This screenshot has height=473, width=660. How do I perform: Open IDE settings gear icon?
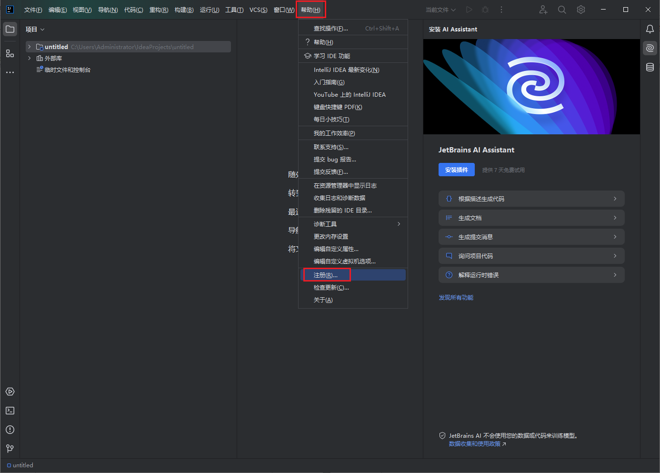coord(581,10)
